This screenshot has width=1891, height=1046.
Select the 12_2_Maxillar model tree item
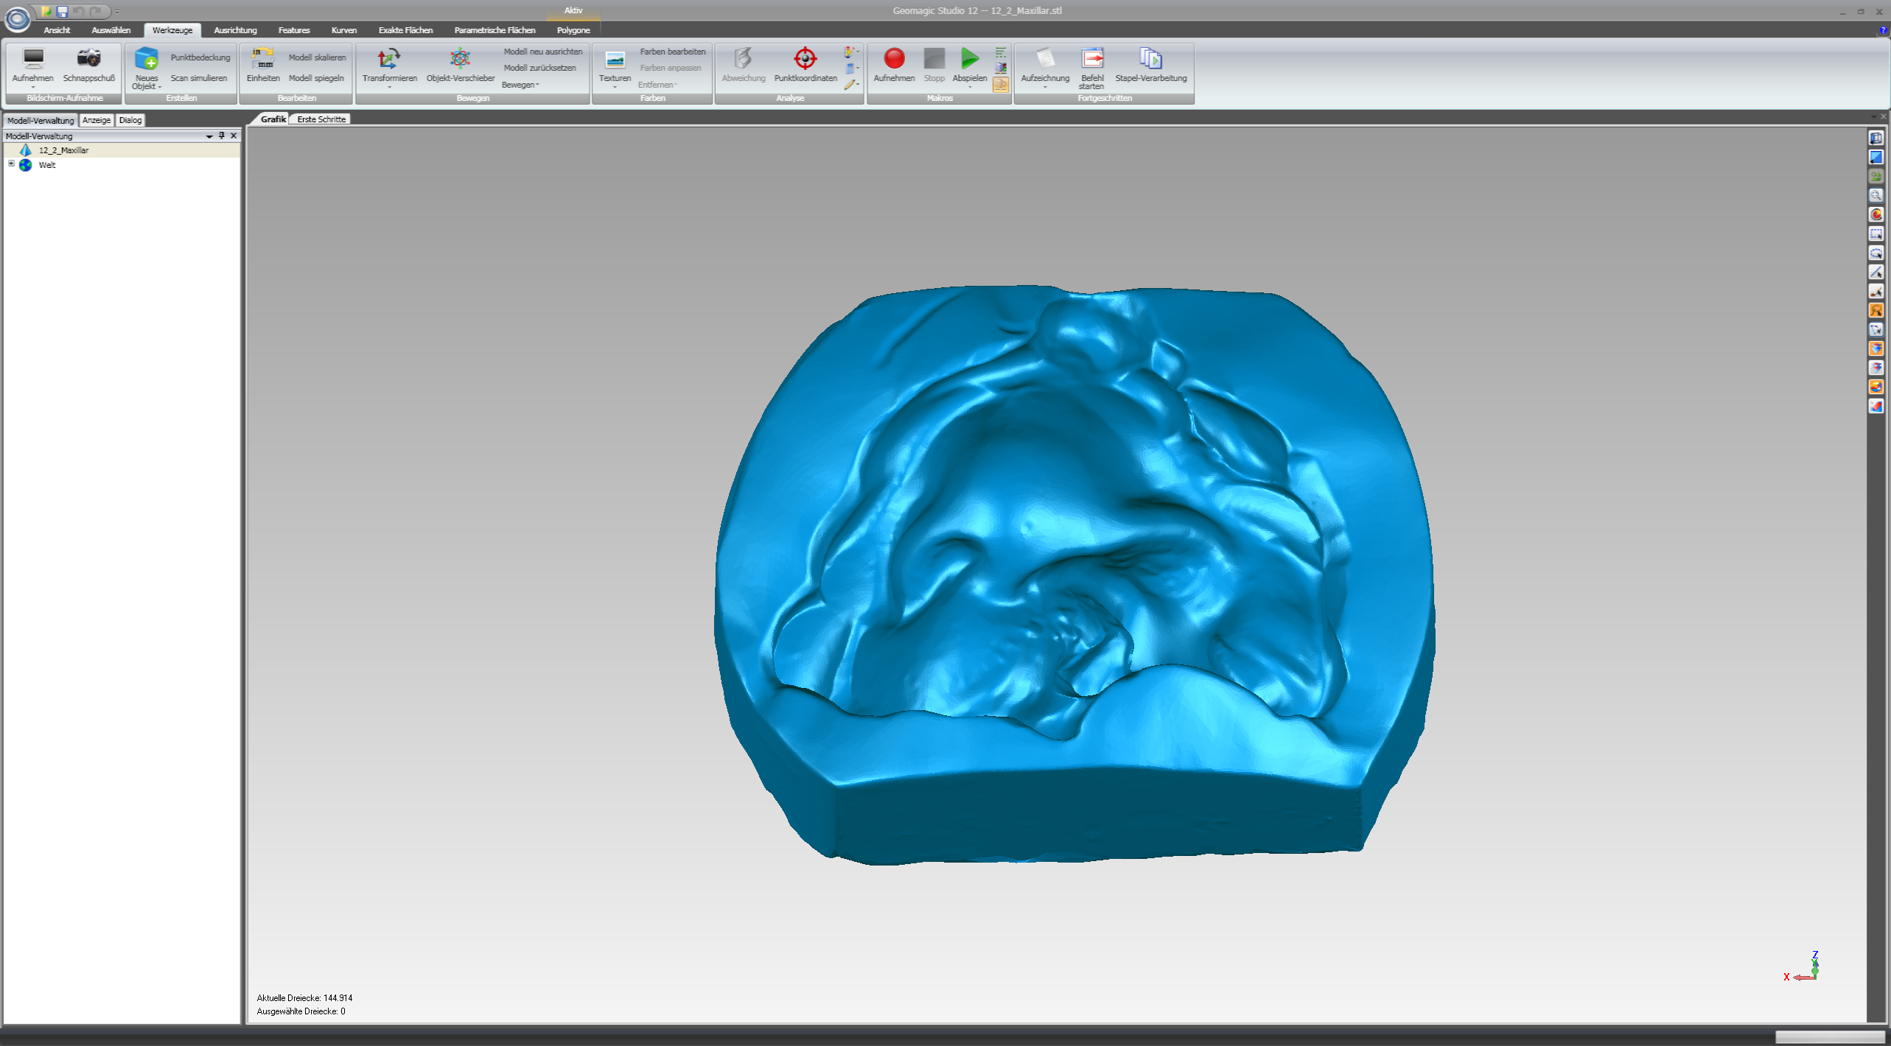pyautogui.click(x=122, y=150)
